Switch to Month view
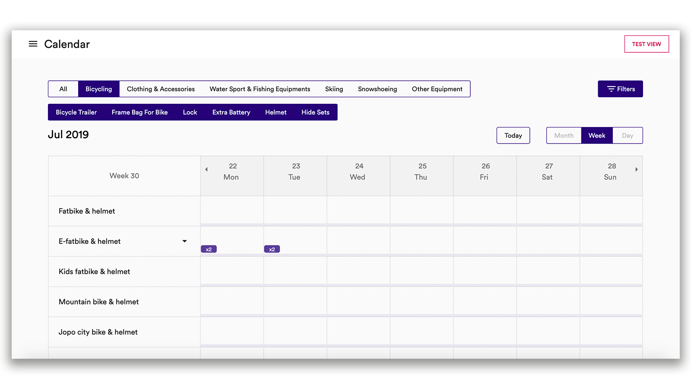This screenshot has height=389, width=691. point(564,135)
